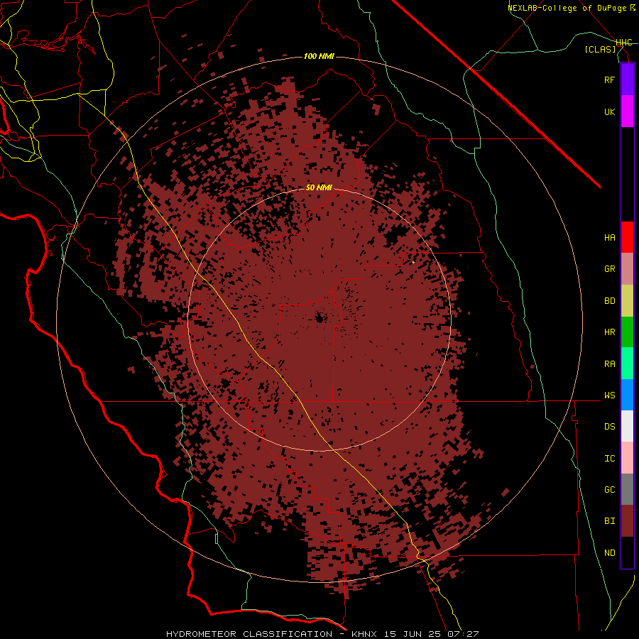Click the HYDROMETEOR CLASSIFICATION title text
Screen dimensions: 639x639
tap(249, 634)
